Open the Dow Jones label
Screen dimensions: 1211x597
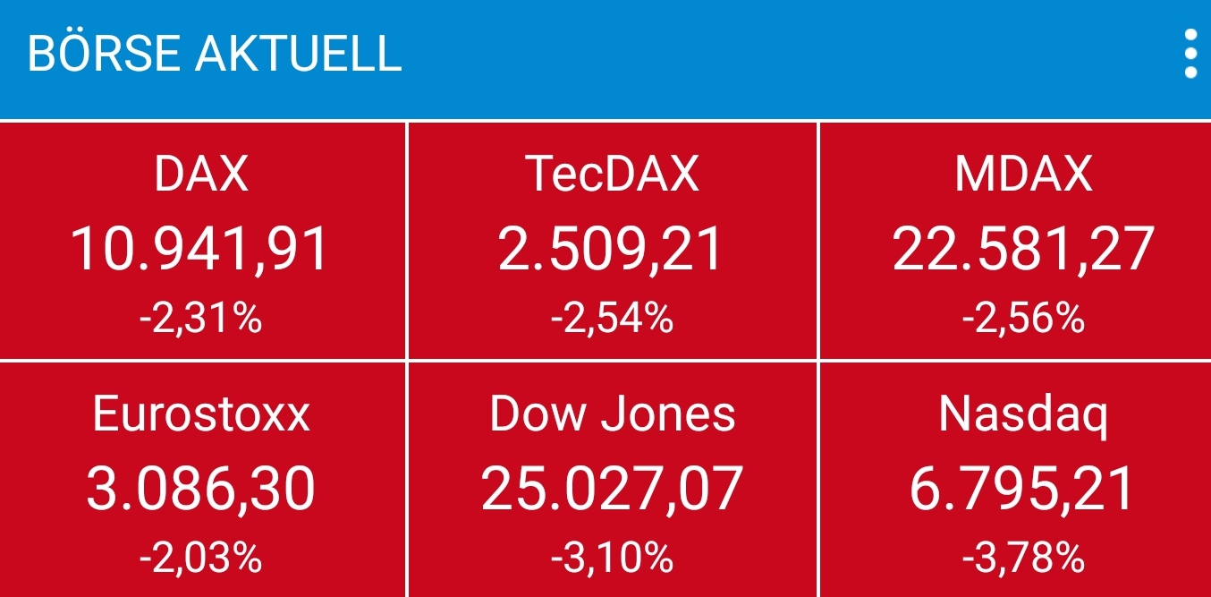click(x=612, y=414)
